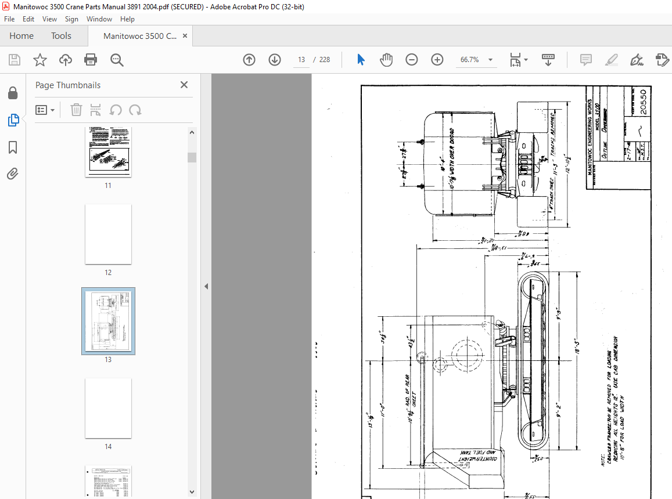The image size is (672, 499).
Task: Click the thumbnails scrollbar thumb
Action: [x=192, y=157]
